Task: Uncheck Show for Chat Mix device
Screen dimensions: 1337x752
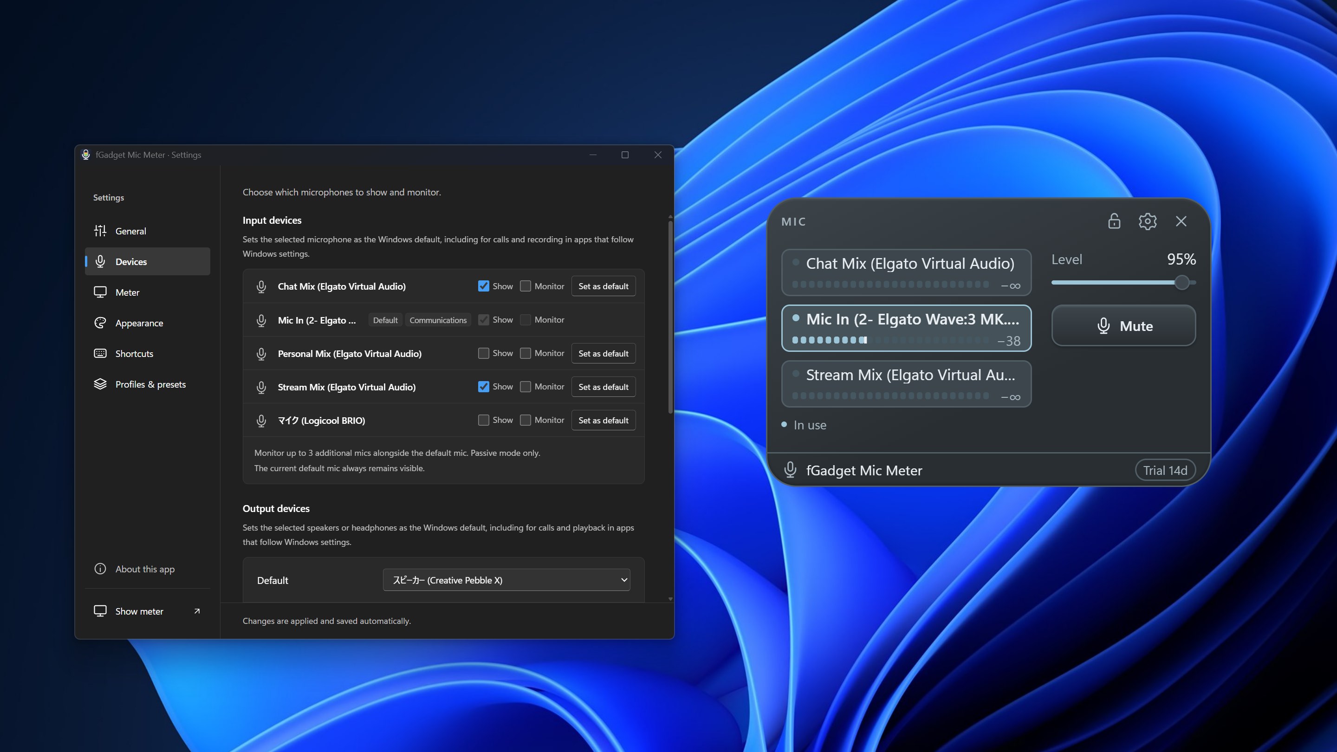Action: tap(483, 286)
